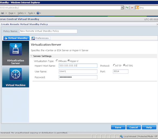Image resolution: width=158 pixels, height=139 pixels.
Task: Collapse the Server Settings section
Action: (x=31, y=56)
